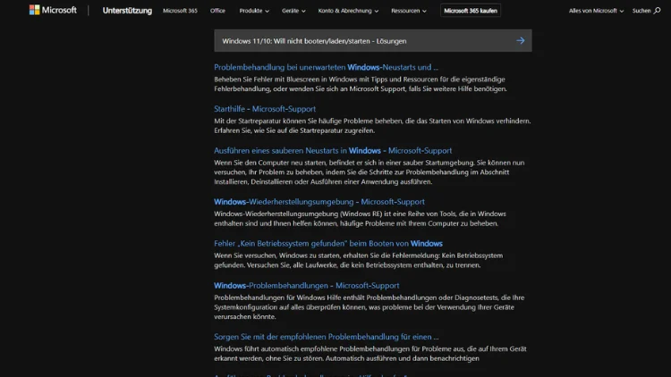
Task: Open Problembehandlung bei unerwarteten Windows-Neustarts result
Action: pos(326,67)
